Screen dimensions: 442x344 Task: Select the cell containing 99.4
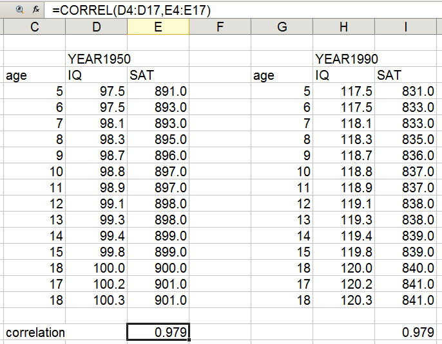click(97, 235)
